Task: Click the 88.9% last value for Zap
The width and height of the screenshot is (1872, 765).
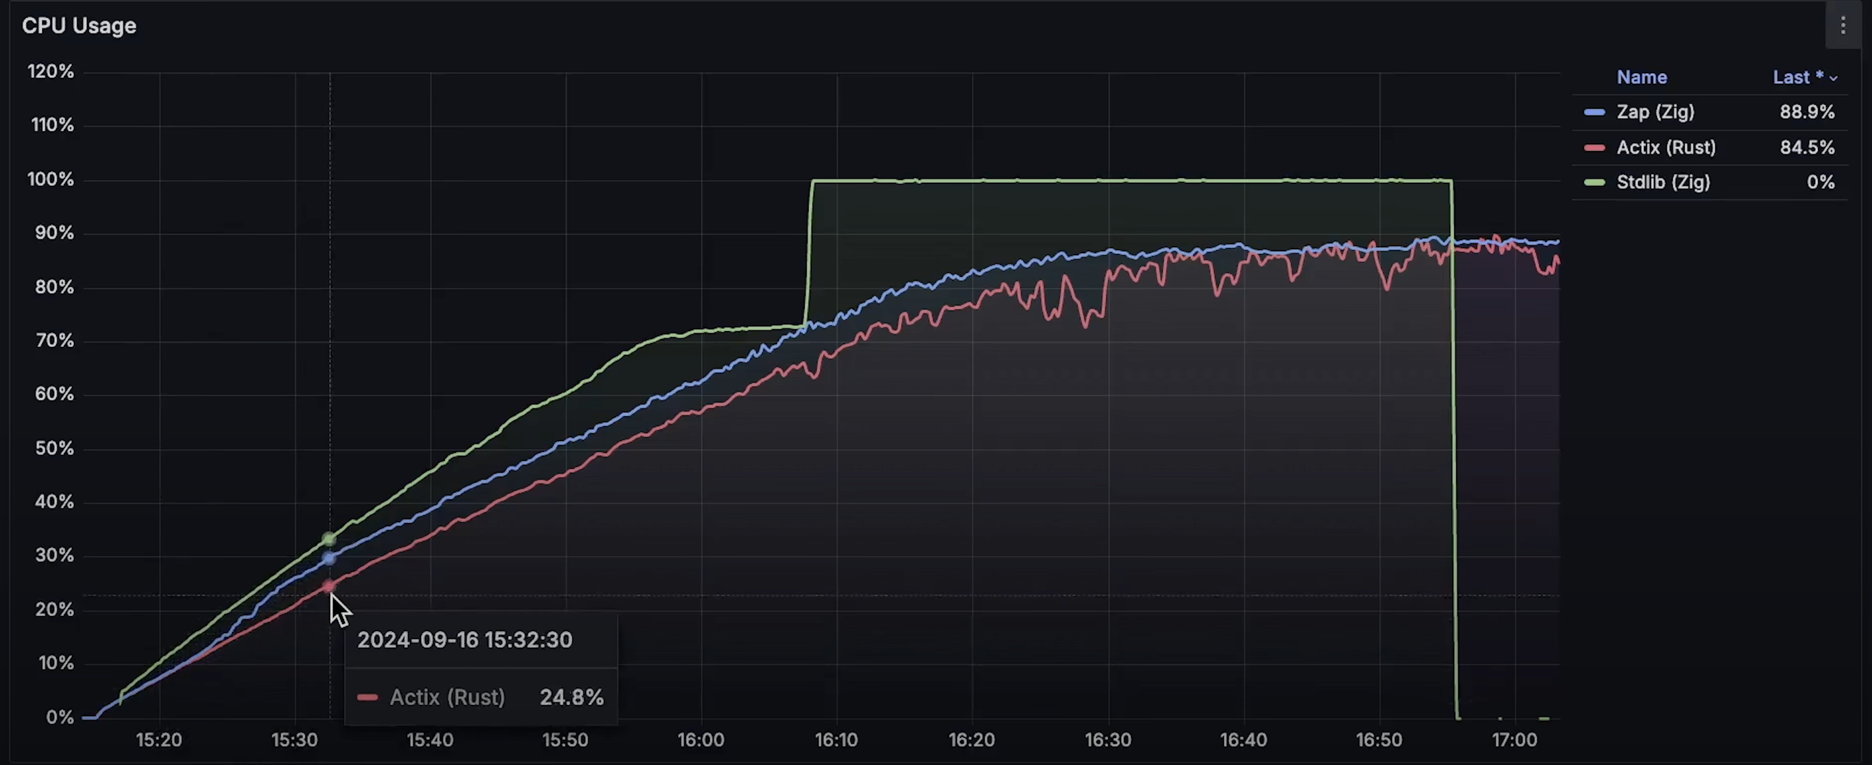Action: (1807, 112)
